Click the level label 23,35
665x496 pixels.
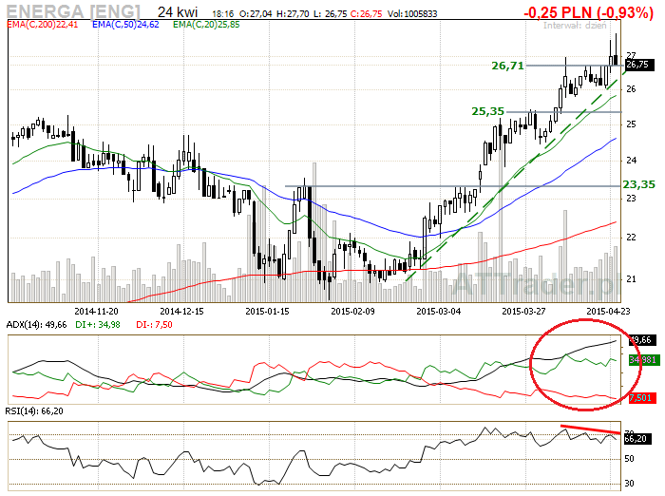pos(638,184)
